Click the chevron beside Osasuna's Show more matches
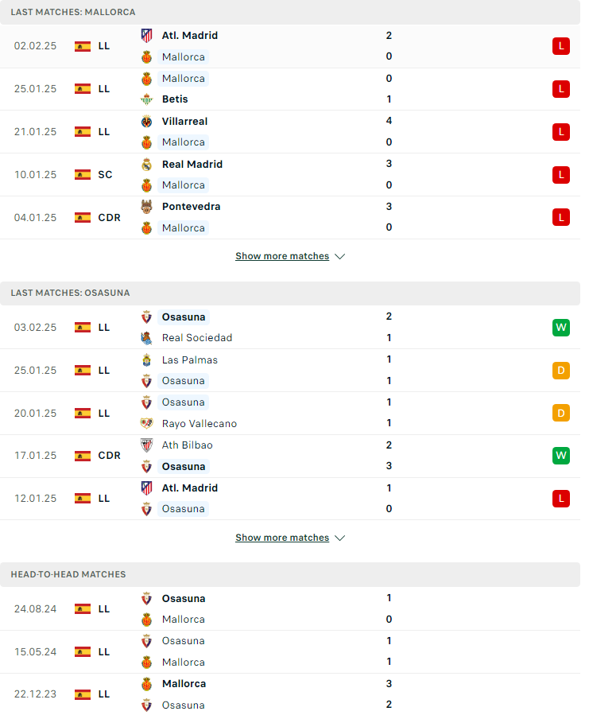This screenshot has height=715, width=589. point(339,538)
